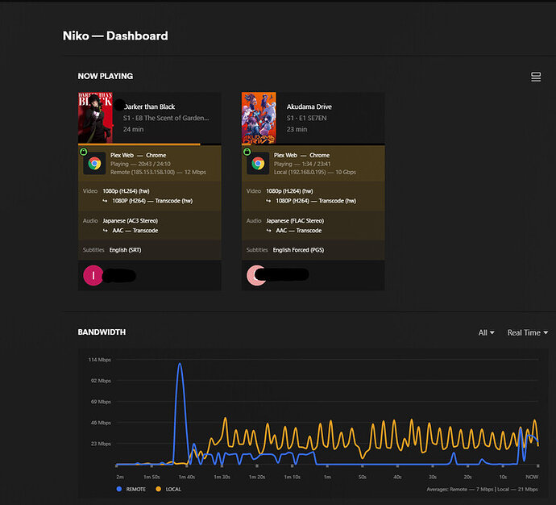
Task: Click the green secure lock on Akudama Drive session
Action: [x=247, y=152]
